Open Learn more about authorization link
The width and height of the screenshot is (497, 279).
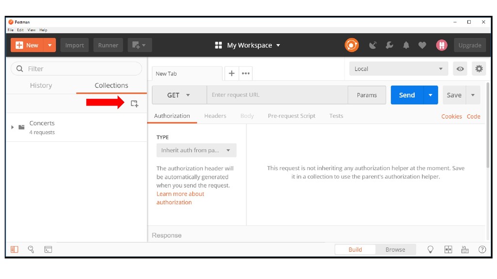(180, 198)
